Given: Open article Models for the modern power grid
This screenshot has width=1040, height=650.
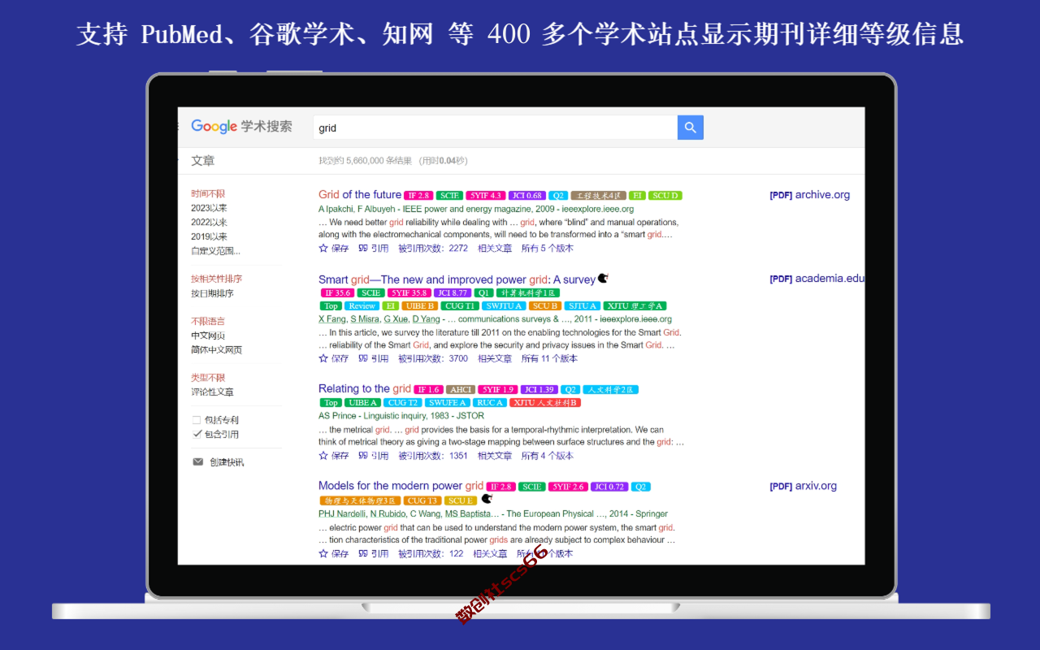Looking at the screenshot, I should point(401,486).
